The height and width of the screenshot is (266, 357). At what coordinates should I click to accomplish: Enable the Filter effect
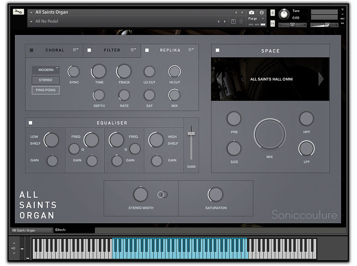click(x=89, y=50)
